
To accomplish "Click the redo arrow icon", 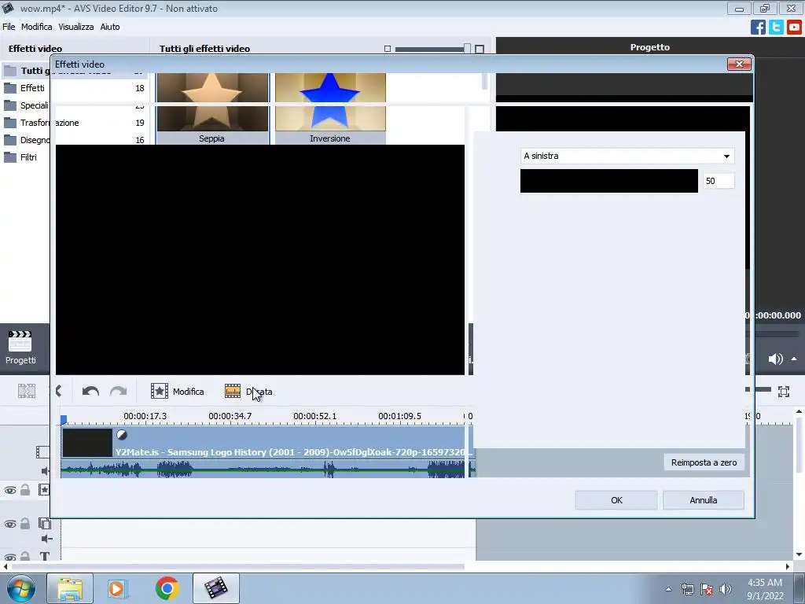I will click(118, 392).
